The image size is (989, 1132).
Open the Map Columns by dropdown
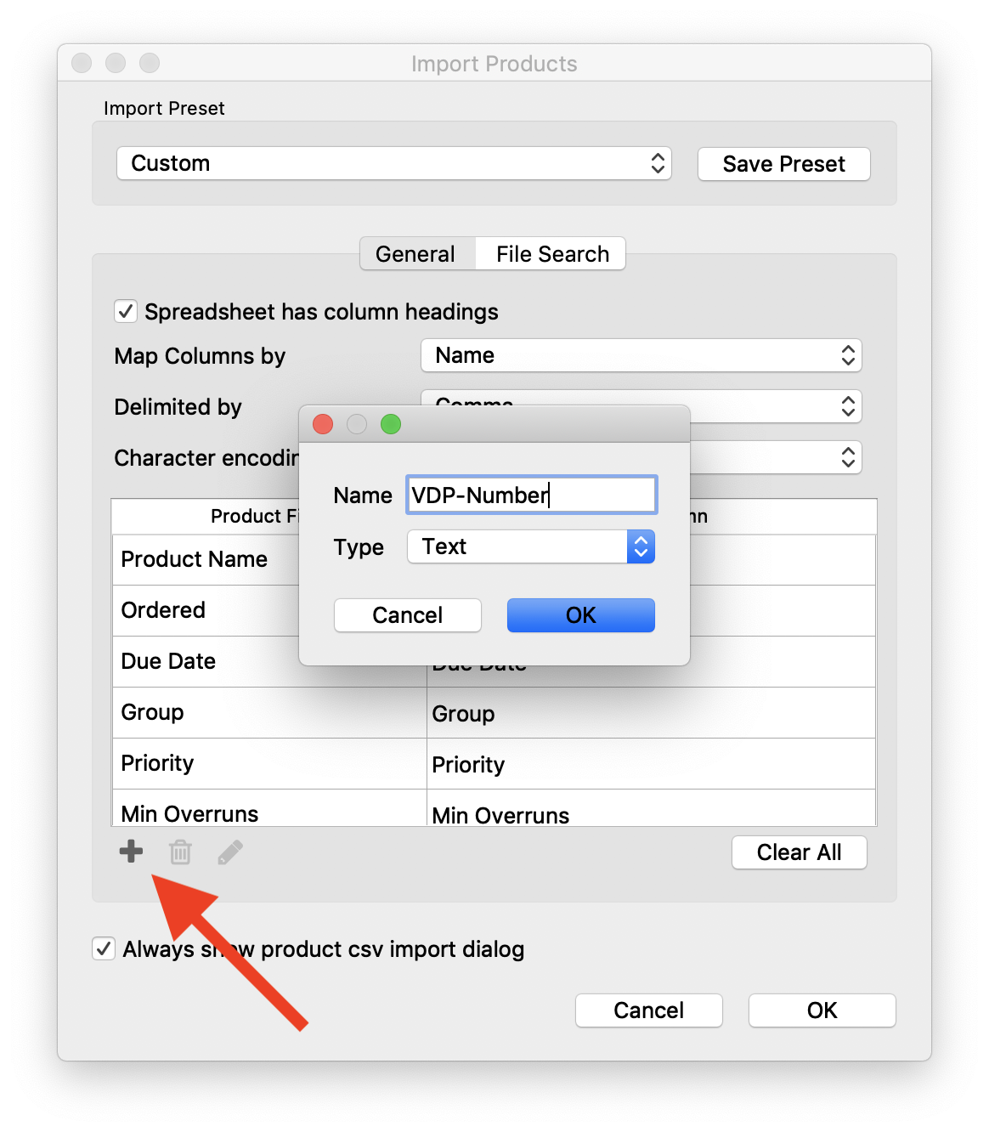point(641,355)
